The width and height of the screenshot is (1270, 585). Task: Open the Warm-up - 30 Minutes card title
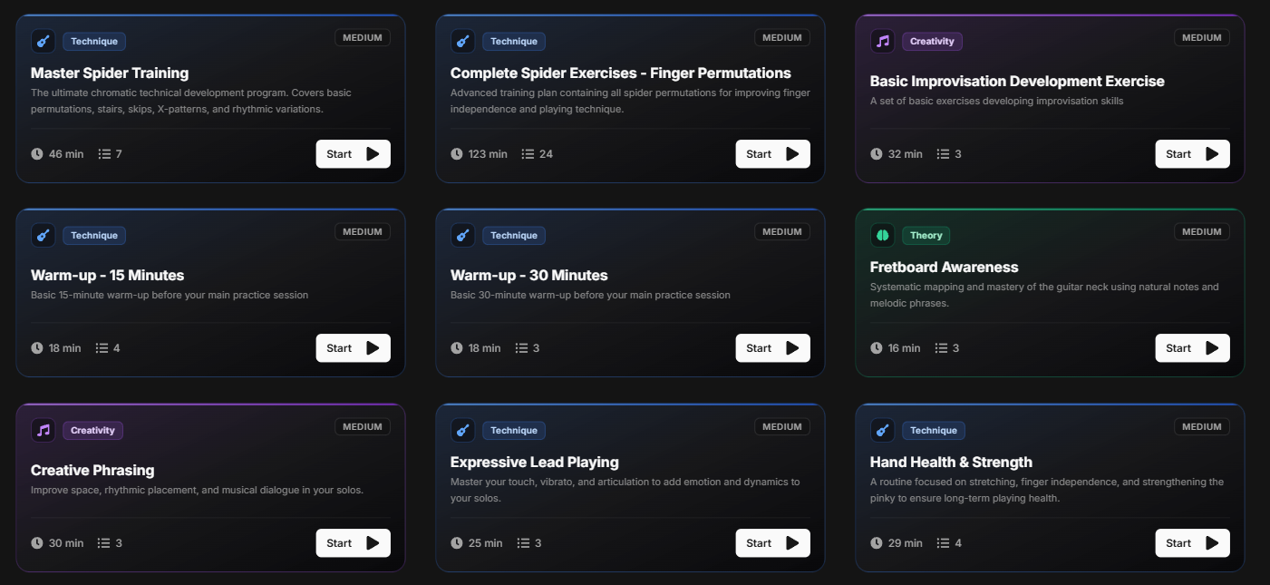click(x=530, y=275)
